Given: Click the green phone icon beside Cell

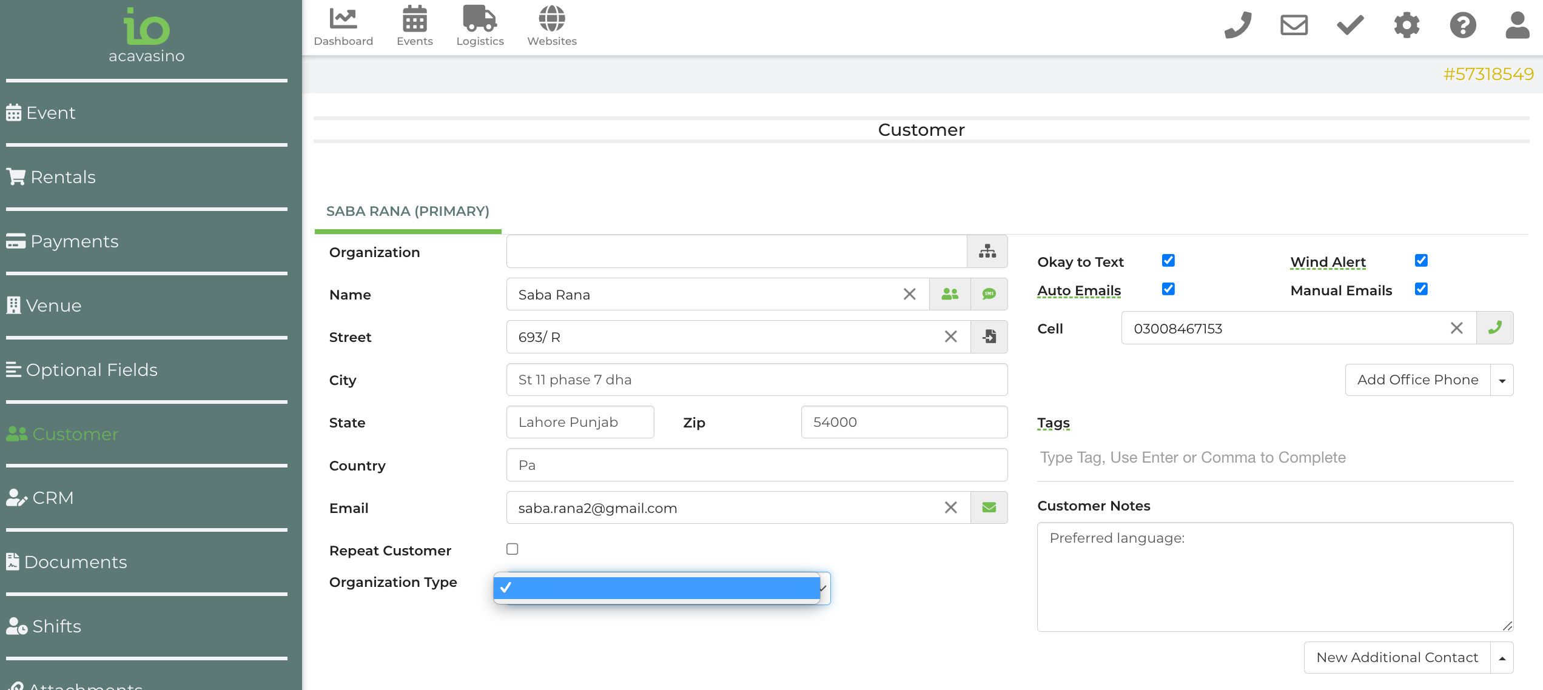Looking at the screenshot, I should click(x=1494, y=328).
